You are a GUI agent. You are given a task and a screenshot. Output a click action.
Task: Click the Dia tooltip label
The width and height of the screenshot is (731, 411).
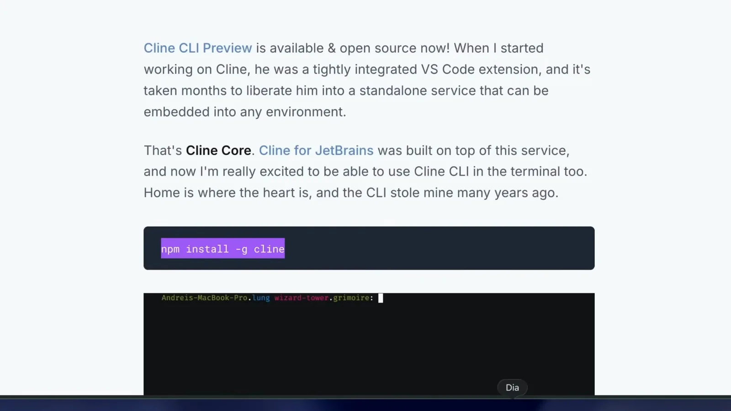512,388
